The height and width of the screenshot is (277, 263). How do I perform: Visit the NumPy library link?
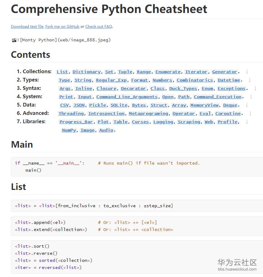(x=69, y=130)
